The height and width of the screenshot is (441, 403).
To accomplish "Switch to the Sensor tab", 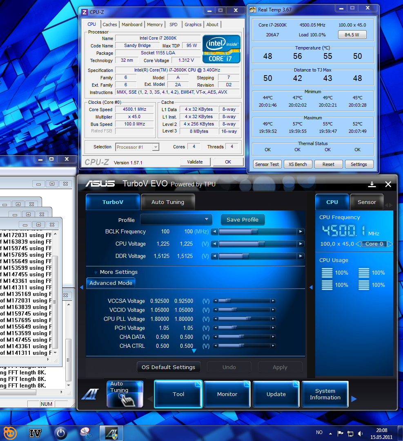I will 367,202.
